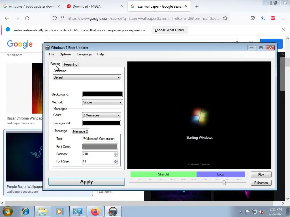Click the blue Loop animation segment
This screenshot has width=290, height=217.
coord(221,174)
